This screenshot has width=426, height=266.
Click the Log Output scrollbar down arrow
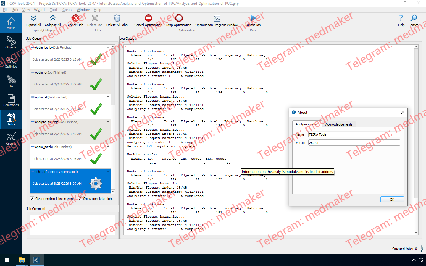point(416,233)
